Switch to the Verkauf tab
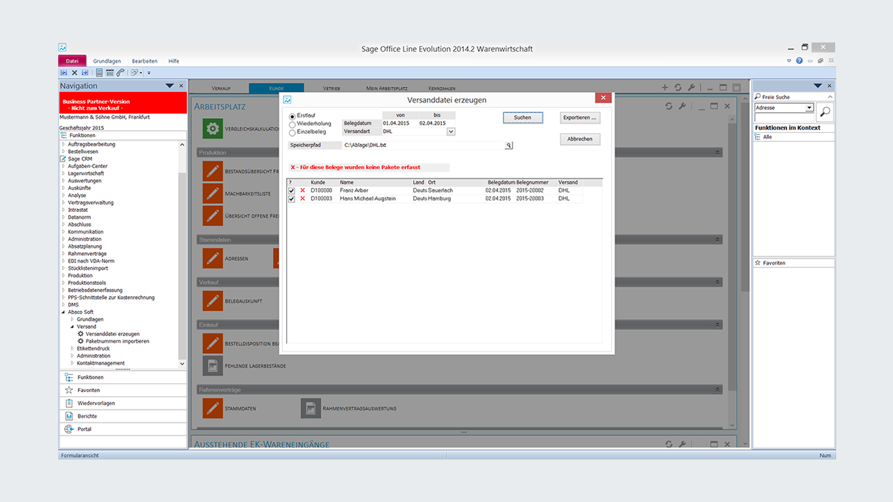Screen dimensions: 893x502 point(222,88)
